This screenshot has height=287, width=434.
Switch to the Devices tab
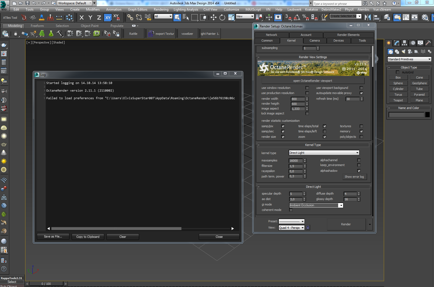338,40
